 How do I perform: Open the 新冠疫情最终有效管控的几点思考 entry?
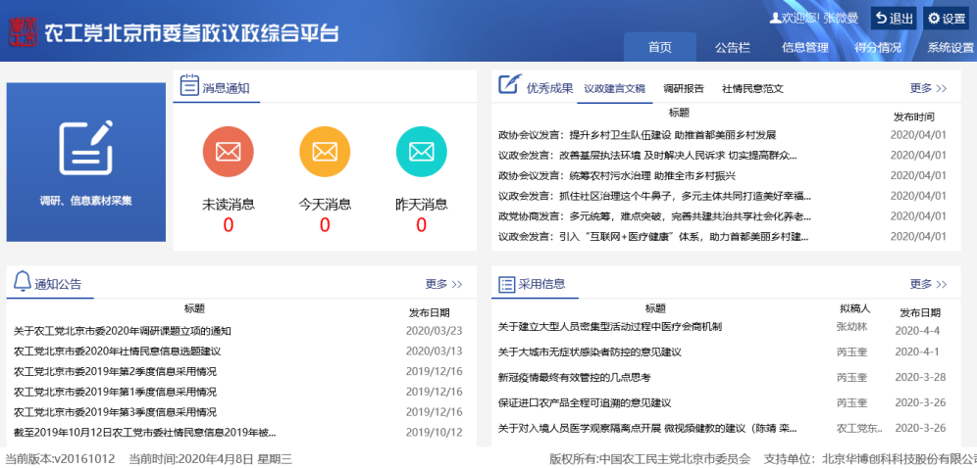pos(575,377)
